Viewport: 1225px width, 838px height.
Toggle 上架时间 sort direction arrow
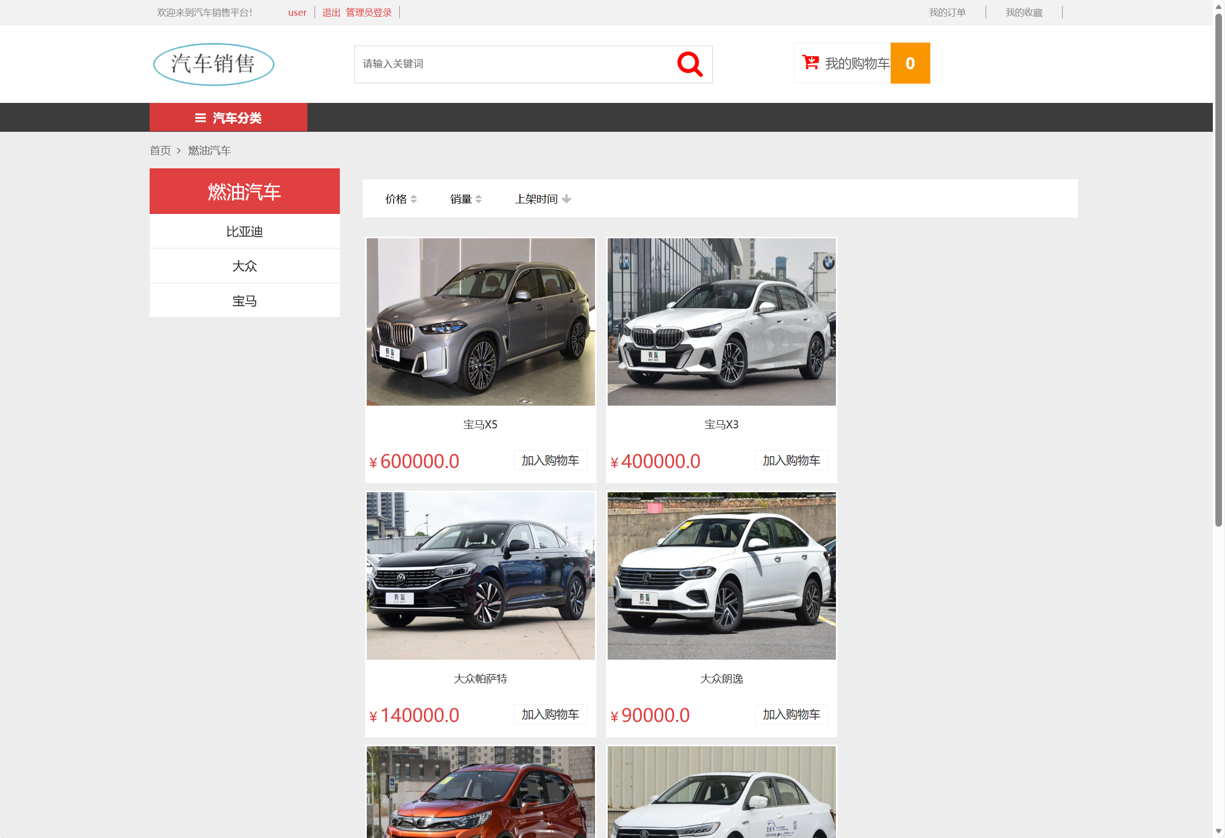[566, 199]
